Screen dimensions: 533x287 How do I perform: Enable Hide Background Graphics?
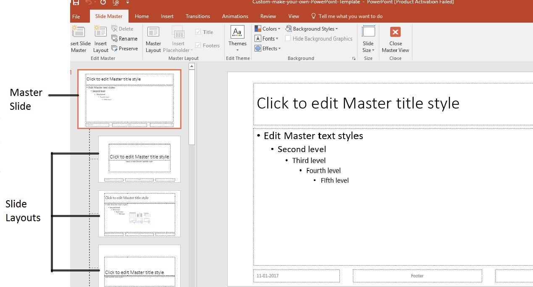pyautogui.click(x=288, y=38)
